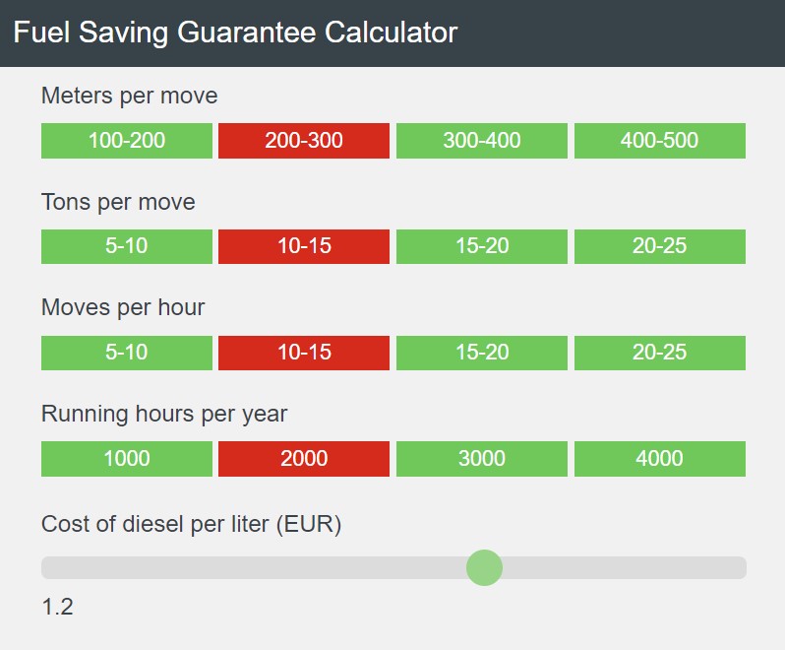Viewport: 785px width, 650px height.
Task: Select 100-200 meters per move
Action: click(127, 141)
